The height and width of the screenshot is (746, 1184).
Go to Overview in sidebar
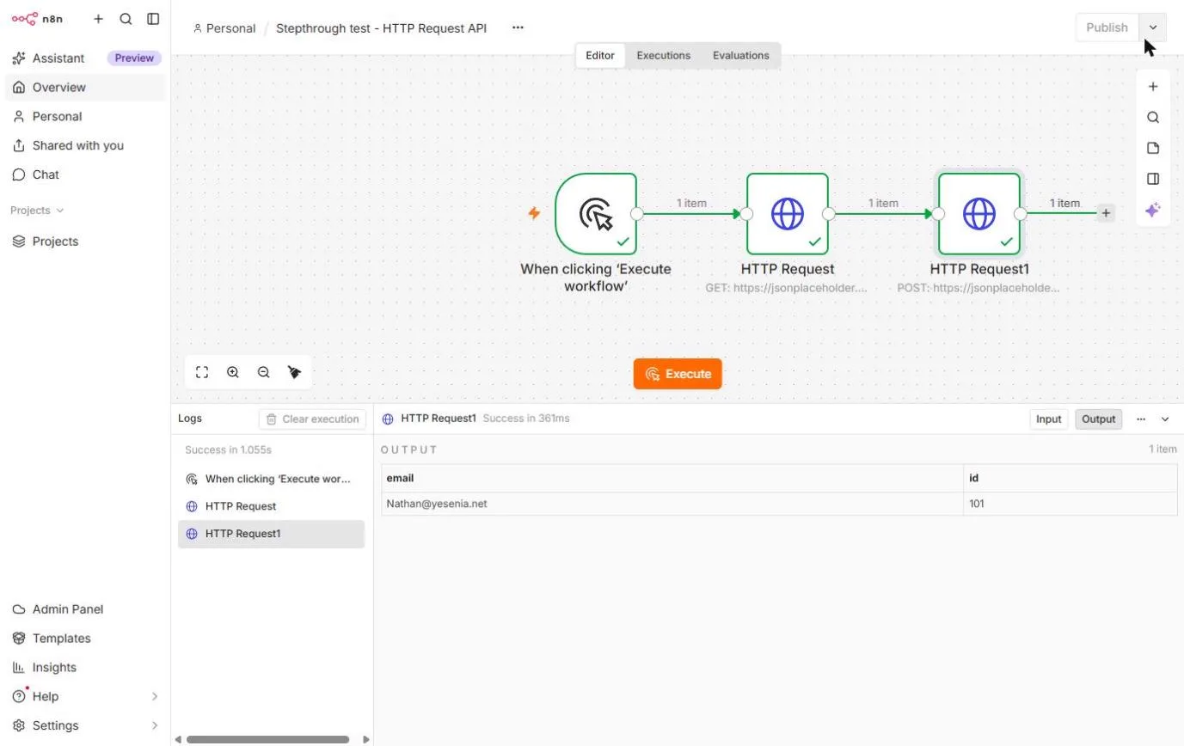(85, 88)
